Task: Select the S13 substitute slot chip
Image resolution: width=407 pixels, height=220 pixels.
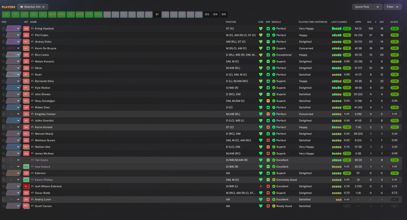Action: click(207, 14)
